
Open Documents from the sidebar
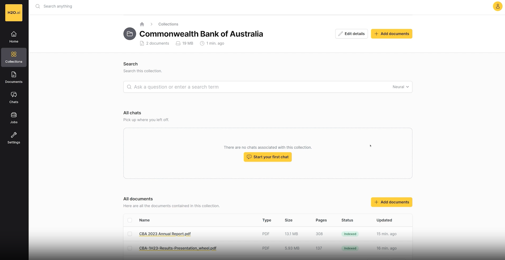tap(14, 77)
